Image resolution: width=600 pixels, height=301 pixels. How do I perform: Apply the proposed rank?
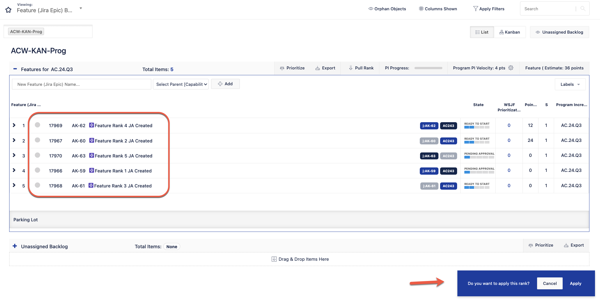[x=575, y=284]
